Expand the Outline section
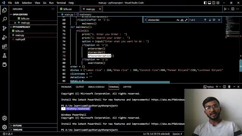Screen dimensions: 242x136 tap(33, 125)
